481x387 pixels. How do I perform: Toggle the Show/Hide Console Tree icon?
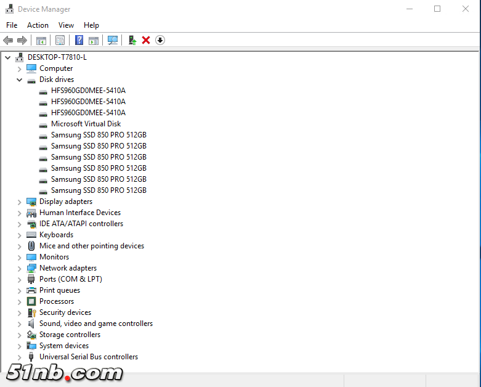(41, 40)
